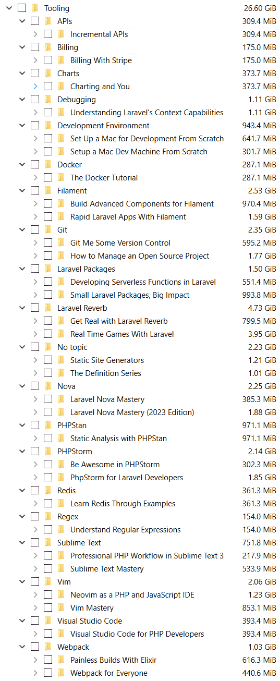Screen dimensions: 280x681
Task: Click the No topic folder icon
Action: click(x=48, y=347)
